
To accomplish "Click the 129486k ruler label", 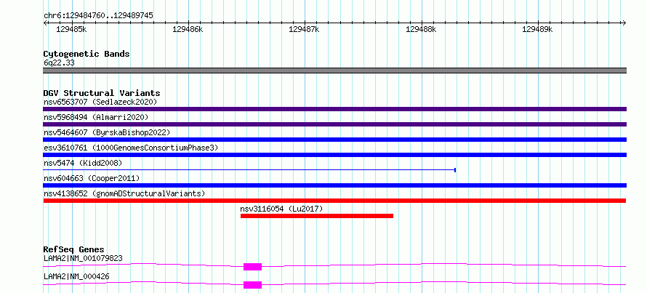I will [x=188, y=29].
